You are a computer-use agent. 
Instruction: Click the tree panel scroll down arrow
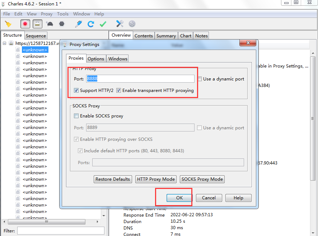click(x=104, y=216)
